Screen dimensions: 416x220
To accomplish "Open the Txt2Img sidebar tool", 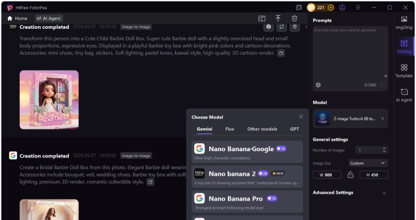I will [404, 46].
